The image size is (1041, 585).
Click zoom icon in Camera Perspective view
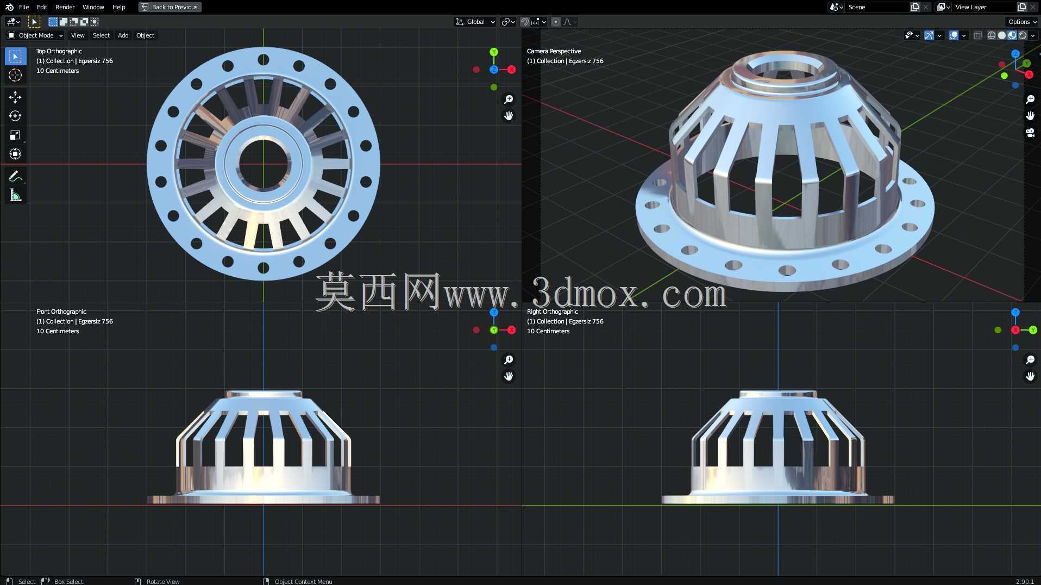(x=1030, y=99)
